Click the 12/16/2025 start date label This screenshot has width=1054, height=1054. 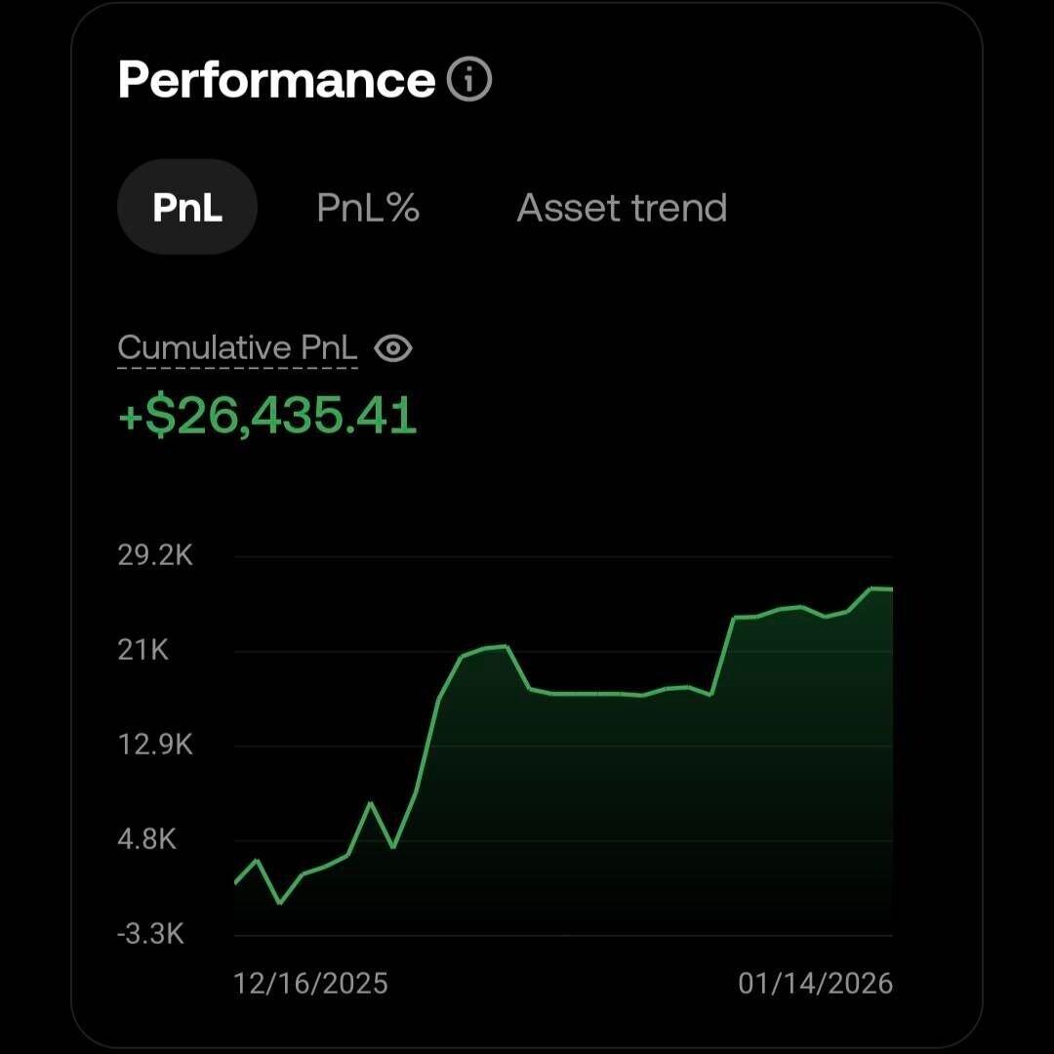coord(310,983)
